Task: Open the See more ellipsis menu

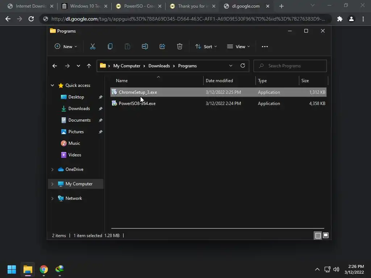Action: (x=265, y=47)
